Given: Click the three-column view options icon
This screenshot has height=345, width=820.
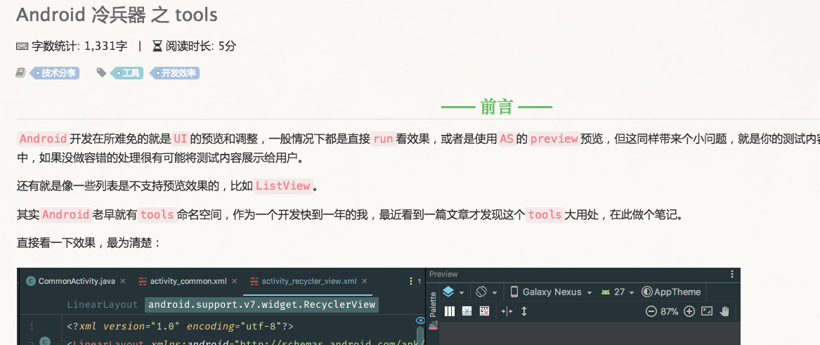Looking at the screenshot, I should click(x=449, y=311).
